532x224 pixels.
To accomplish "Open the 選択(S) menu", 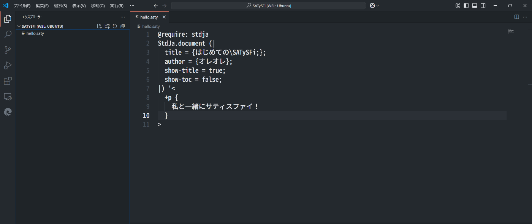I will [x=60, y=6].
